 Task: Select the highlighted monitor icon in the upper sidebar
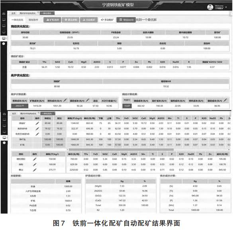(x=4, y=38)
